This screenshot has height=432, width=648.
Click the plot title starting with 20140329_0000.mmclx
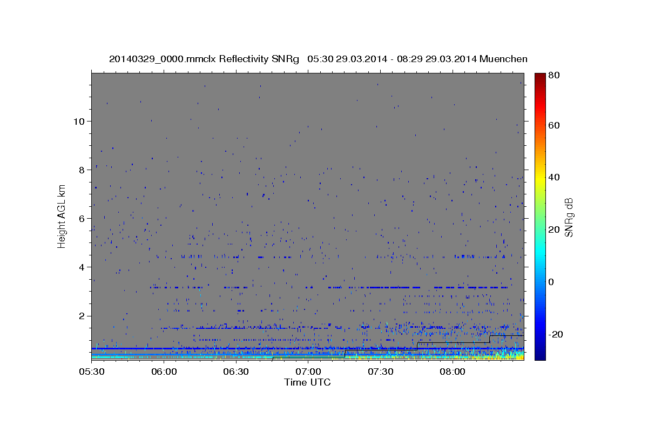(x=318, y=59)
